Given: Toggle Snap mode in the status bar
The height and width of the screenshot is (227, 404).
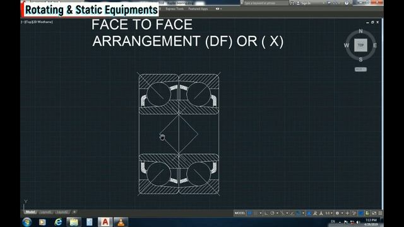Looking at the screenshot, I should tap(256, 213).
